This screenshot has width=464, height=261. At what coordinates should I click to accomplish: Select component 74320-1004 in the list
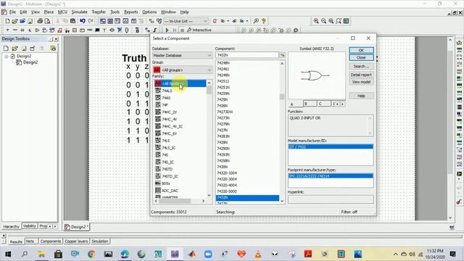click(x=227, y=173)
